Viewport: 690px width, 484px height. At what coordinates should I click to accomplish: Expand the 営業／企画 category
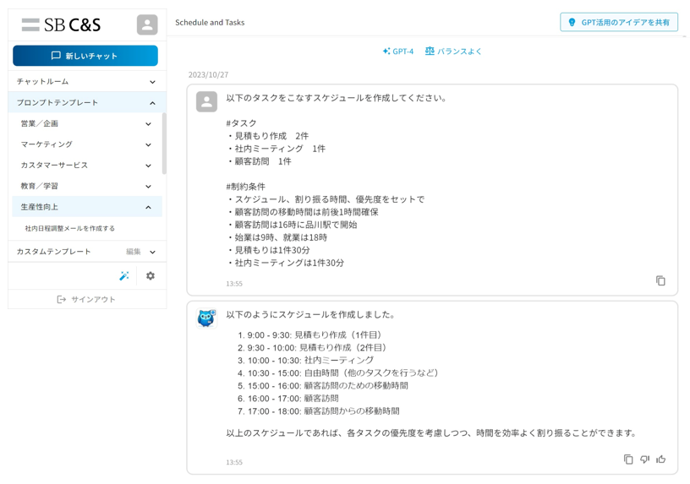click(87, 123)
